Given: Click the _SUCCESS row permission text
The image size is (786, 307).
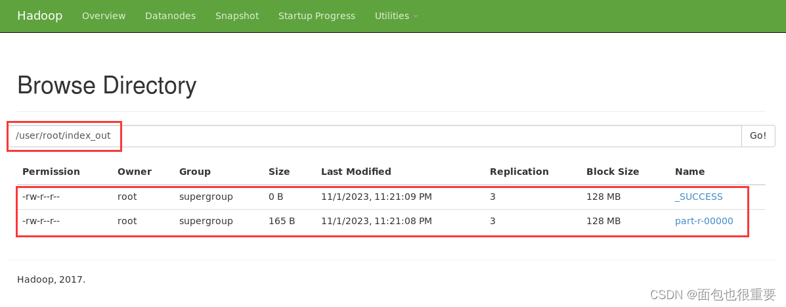Looking at the screenshot, I should click(41, 197).
